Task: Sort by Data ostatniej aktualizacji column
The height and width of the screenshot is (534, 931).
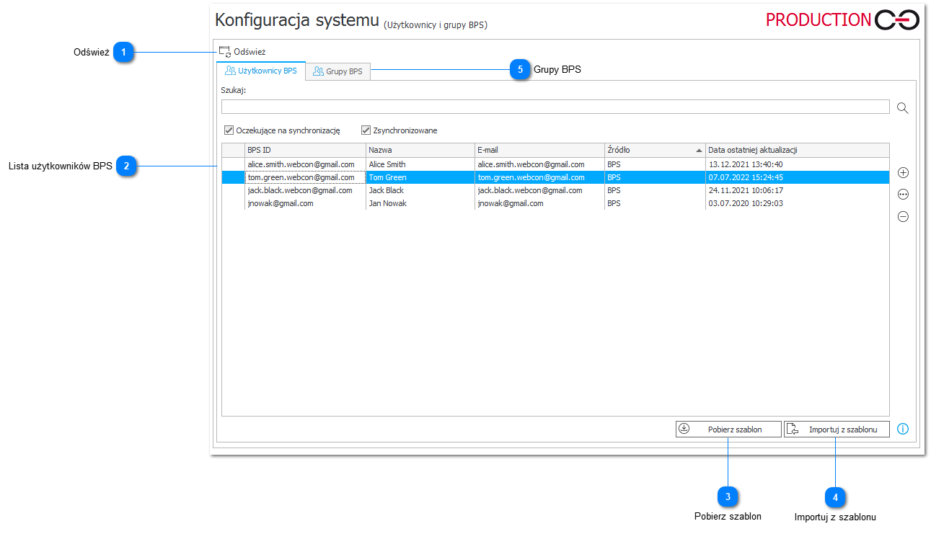Action: point(797,150)
